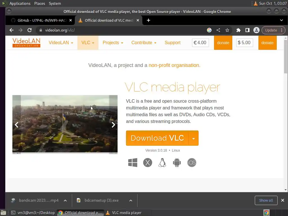
Task: Toggle the Chrome side panel icon
Action: click(247, 30)
